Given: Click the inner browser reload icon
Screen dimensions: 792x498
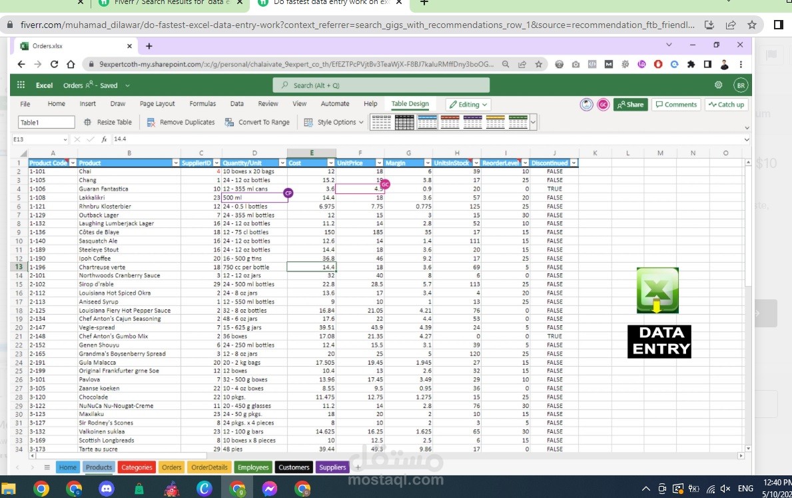Looking at the screenshot, I should (x=54, y=64).
